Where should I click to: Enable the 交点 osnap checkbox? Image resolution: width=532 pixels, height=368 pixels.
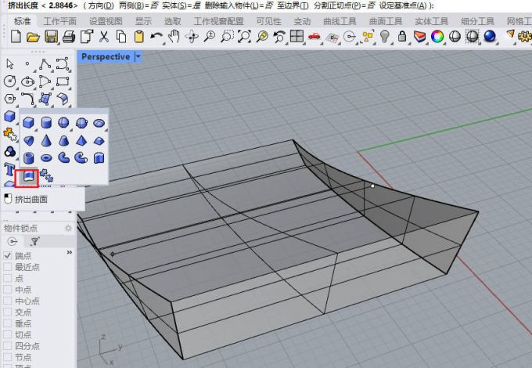[8, 312]
